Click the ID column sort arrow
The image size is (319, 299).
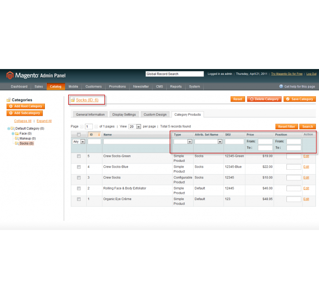tap(99, 135)
